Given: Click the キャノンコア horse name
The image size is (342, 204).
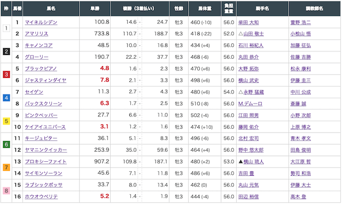Looking at the screenshot, I should 38,45.
